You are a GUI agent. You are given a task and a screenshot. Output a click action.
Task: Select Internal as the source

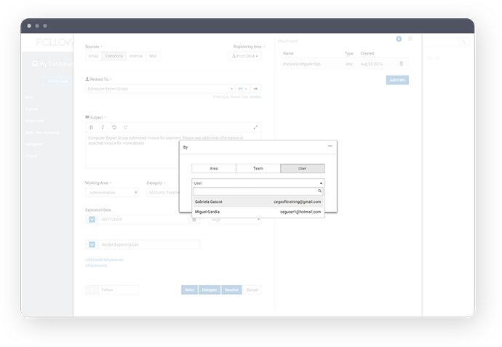(x=136, y=56)
